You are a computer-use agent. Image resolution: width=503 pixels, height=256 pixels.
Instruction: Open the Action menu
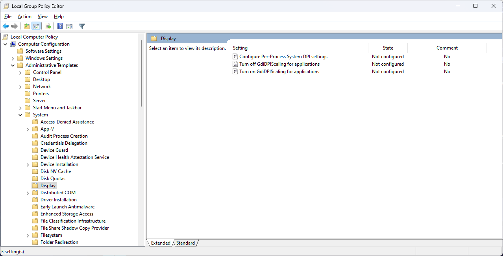pos(24,17)
